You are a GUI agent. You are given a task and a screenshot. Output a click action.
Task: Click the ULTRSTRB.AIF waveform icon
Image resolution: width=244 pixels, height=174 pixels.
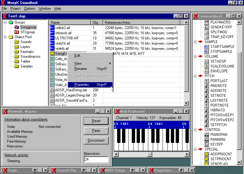[52, 38]
